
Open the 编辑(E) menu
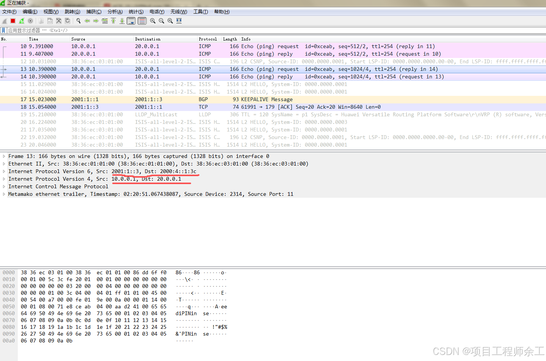(30, 12)
